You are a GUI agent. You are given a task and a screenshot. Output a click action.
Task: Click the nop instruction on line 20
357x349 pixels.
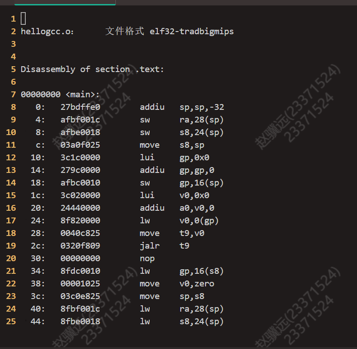click(147, 258)
